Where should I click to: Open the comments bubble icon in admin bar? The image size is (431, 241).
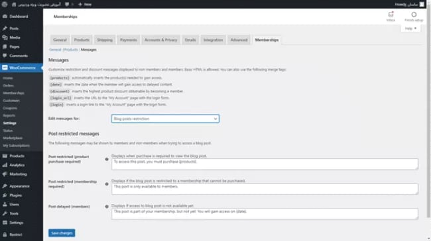[67, 5]
